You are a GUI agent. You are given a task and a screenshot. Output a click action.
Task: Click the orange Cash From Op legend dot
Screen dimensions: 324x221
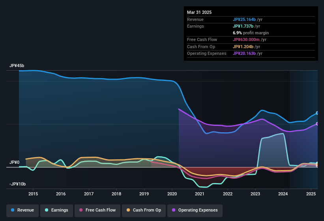coord(128,210)
